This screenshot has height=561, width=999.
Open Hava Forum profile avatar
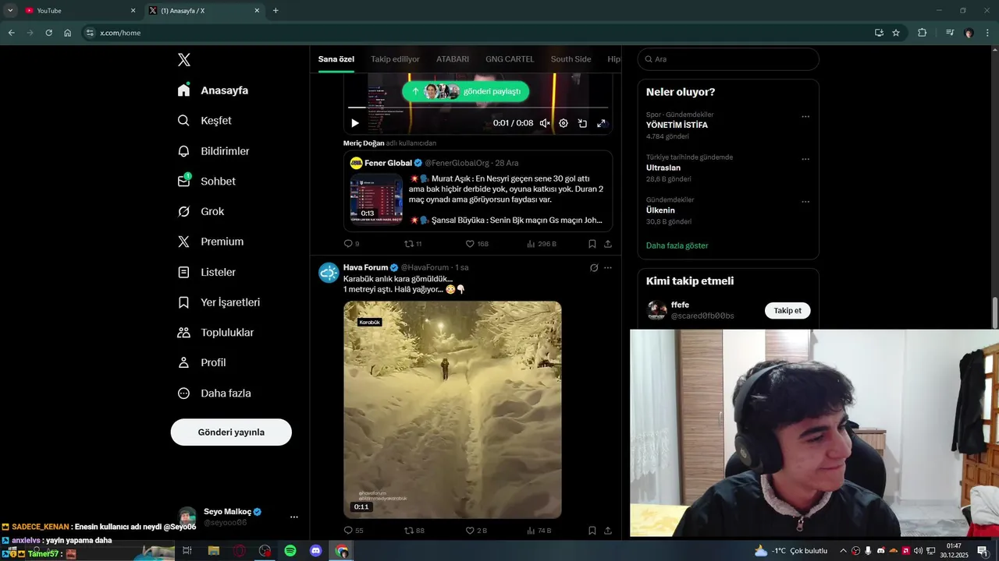[x=329, y=273]
